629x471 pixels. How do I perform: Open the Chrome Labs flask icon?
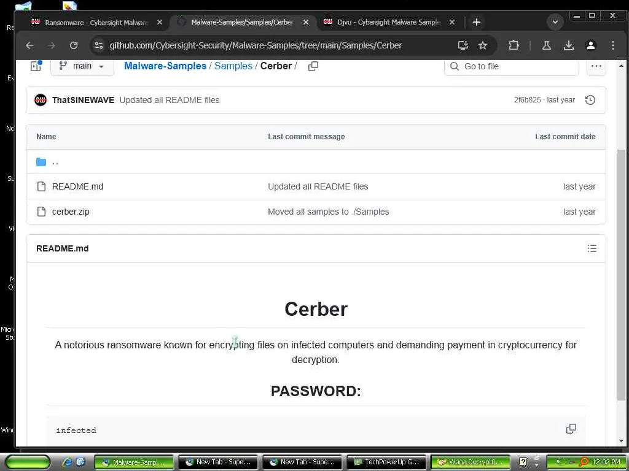[x=546, y=45]
